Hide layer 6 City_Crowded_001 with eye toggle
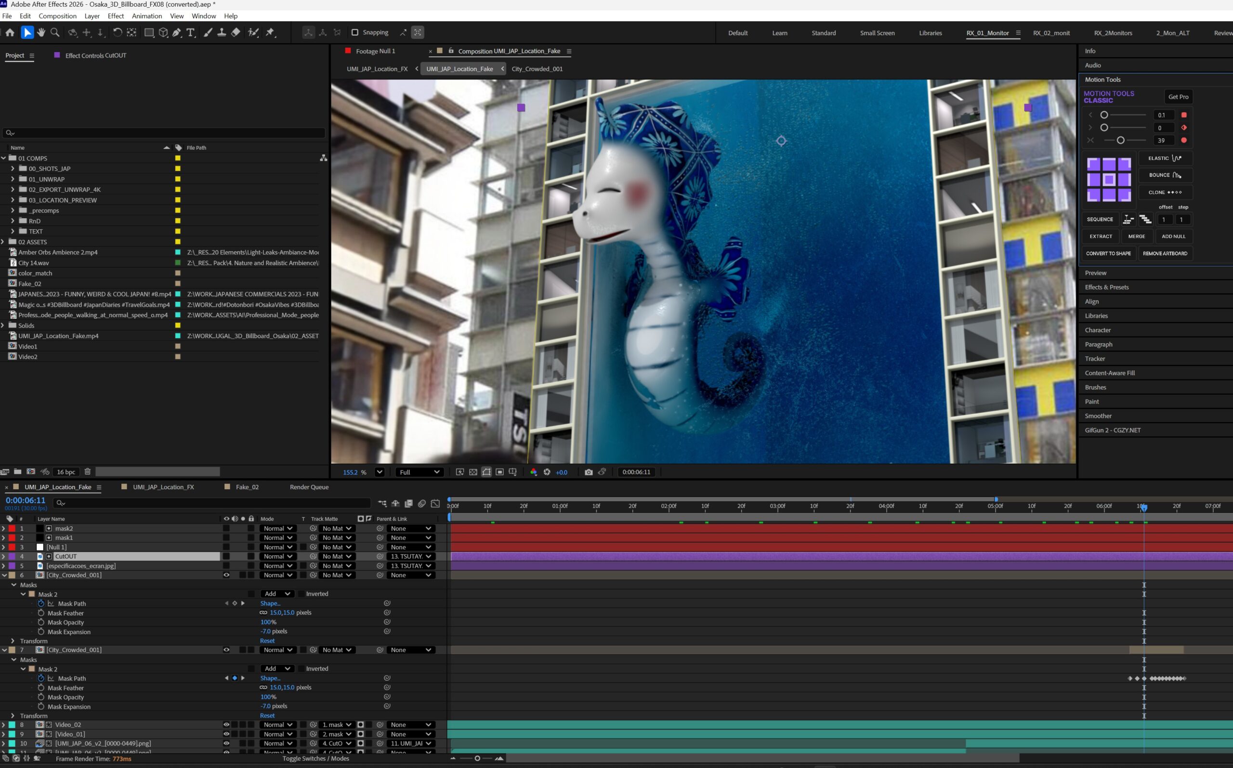 (x=226, y=575)
